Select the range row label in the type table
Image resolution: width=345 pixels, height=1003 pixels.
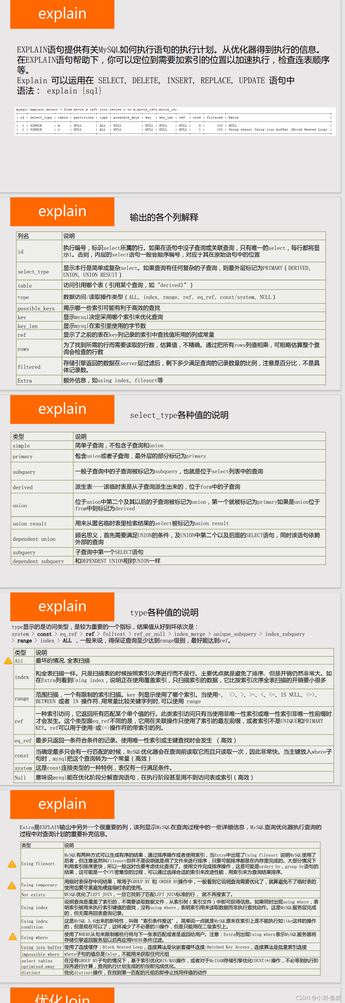pyautogui.click(x=24, y=698)
